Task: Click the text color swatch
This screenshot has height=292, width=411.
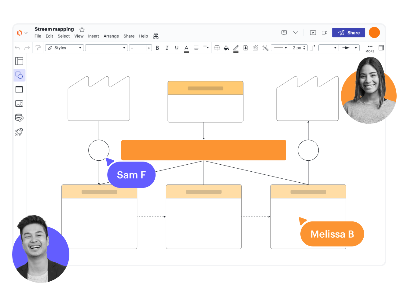Action: pyautogui.click(x=186, y=48)
